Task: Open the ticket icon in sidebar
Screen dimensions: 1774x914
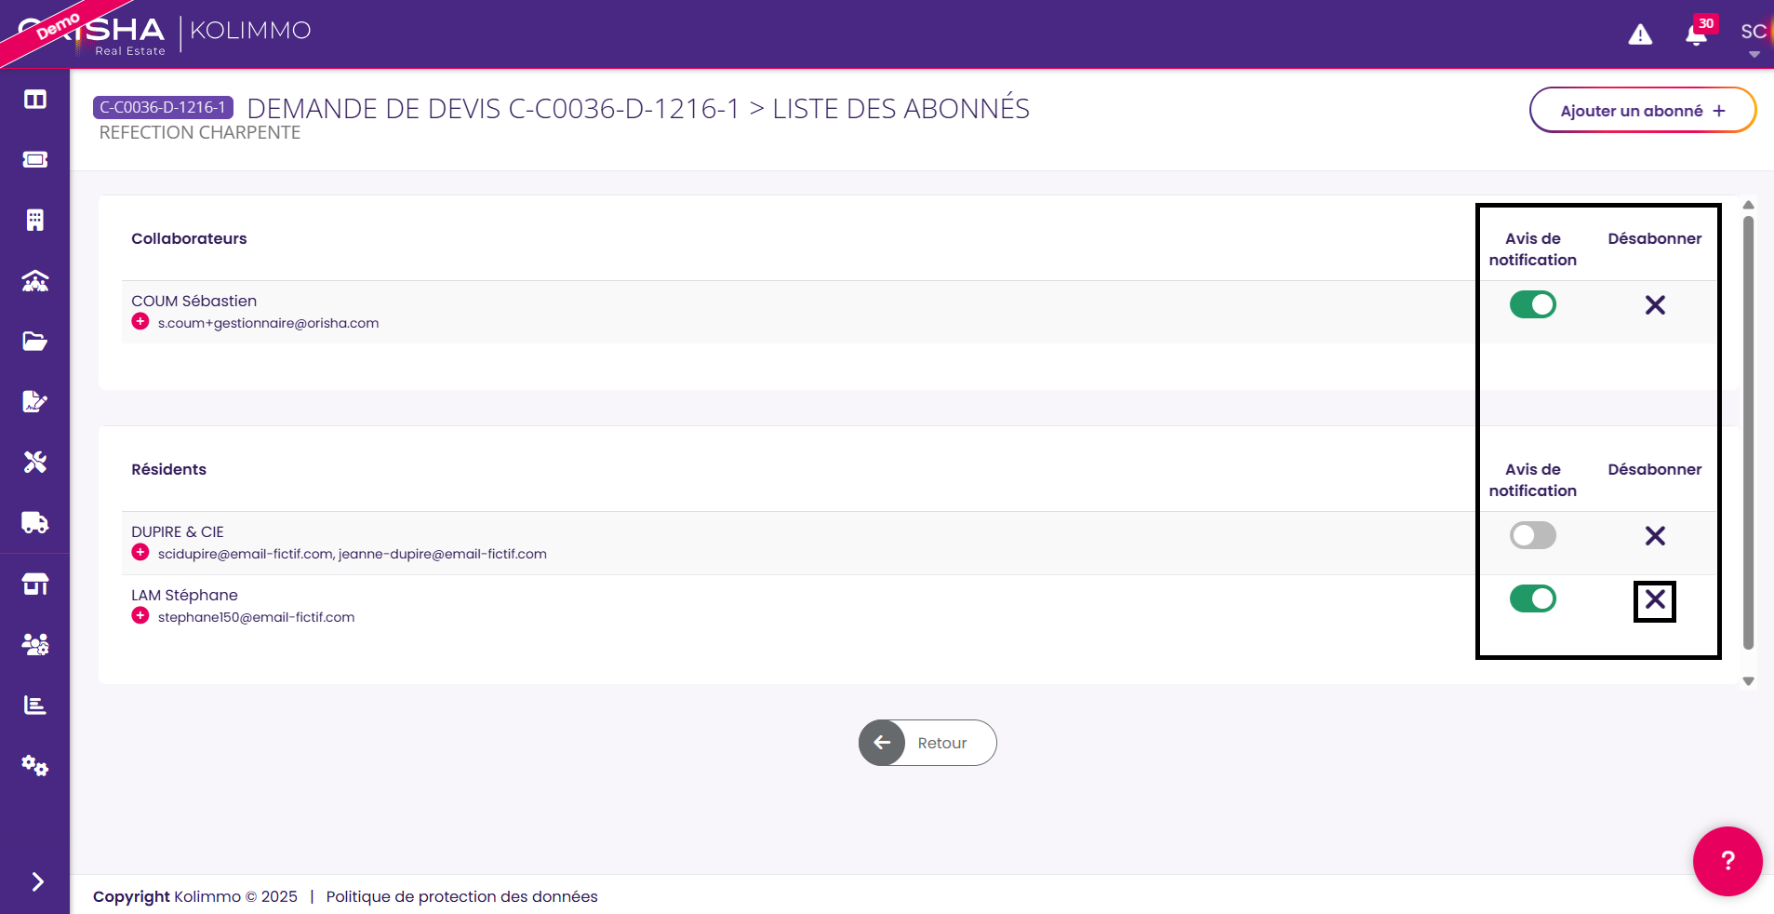Action: (35, 160)
